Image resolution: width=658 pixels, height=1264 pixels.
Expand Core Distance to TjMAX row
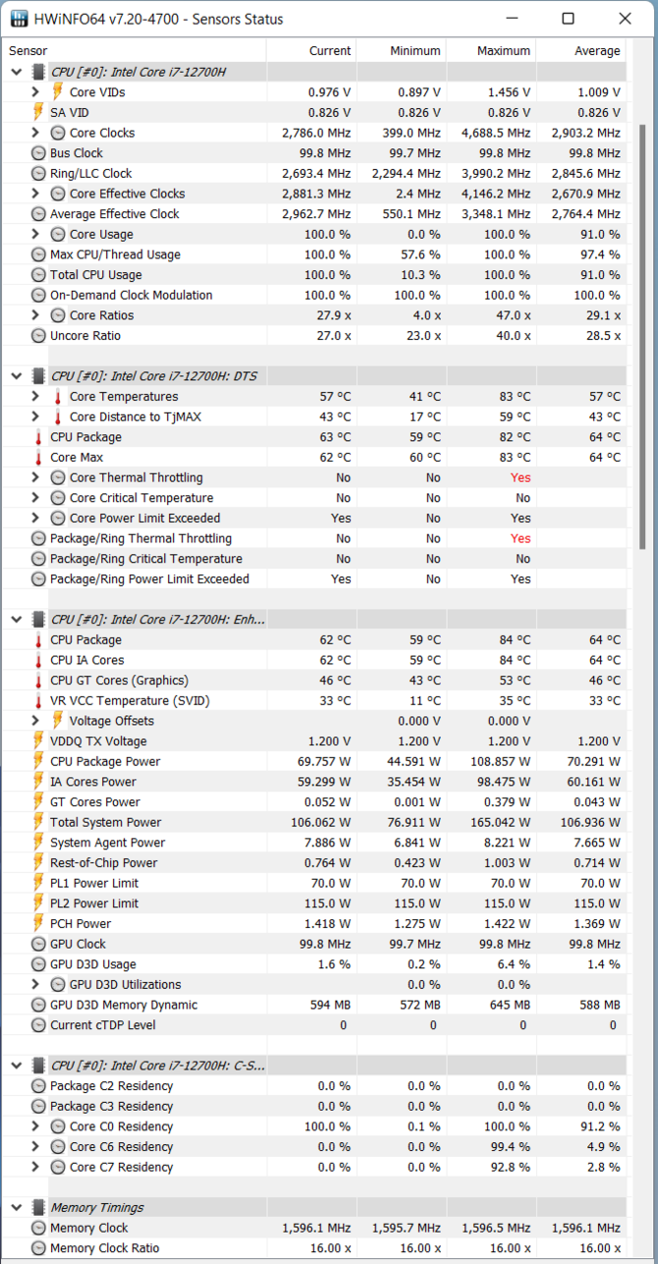[35, 416]
